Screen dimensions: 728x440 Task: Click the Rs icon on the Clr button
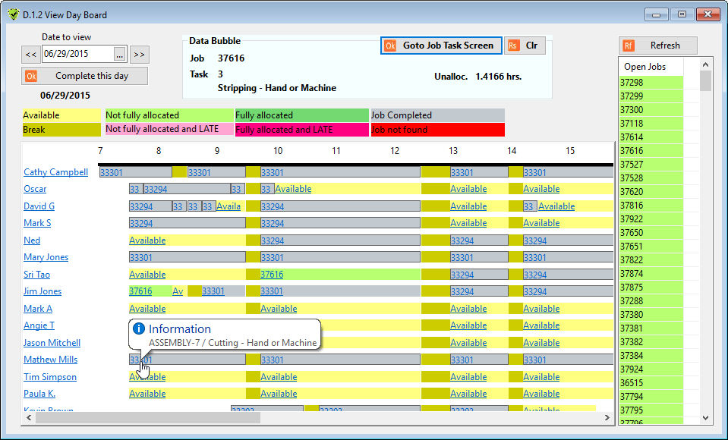point(513,46)
